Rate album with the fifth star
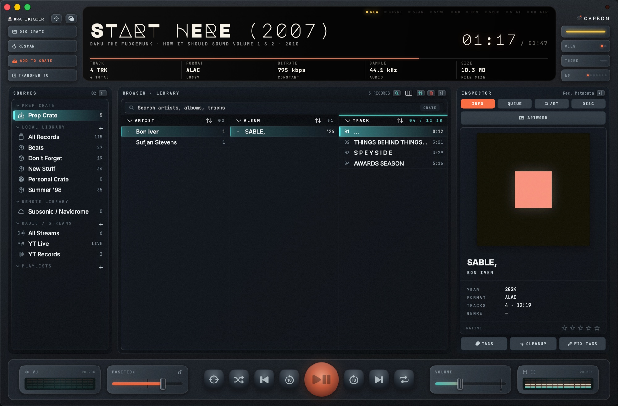Viewport: 618px width, 406px height. pos(597,328)
